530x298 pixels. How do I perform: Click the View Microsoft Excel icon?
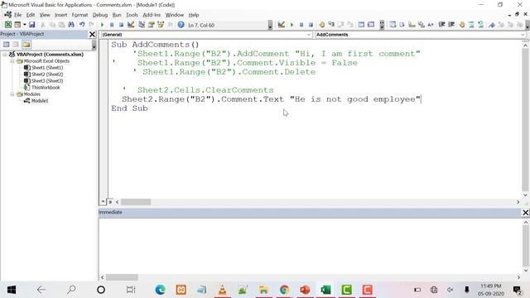pyautogui.click(x=8, y=25)
